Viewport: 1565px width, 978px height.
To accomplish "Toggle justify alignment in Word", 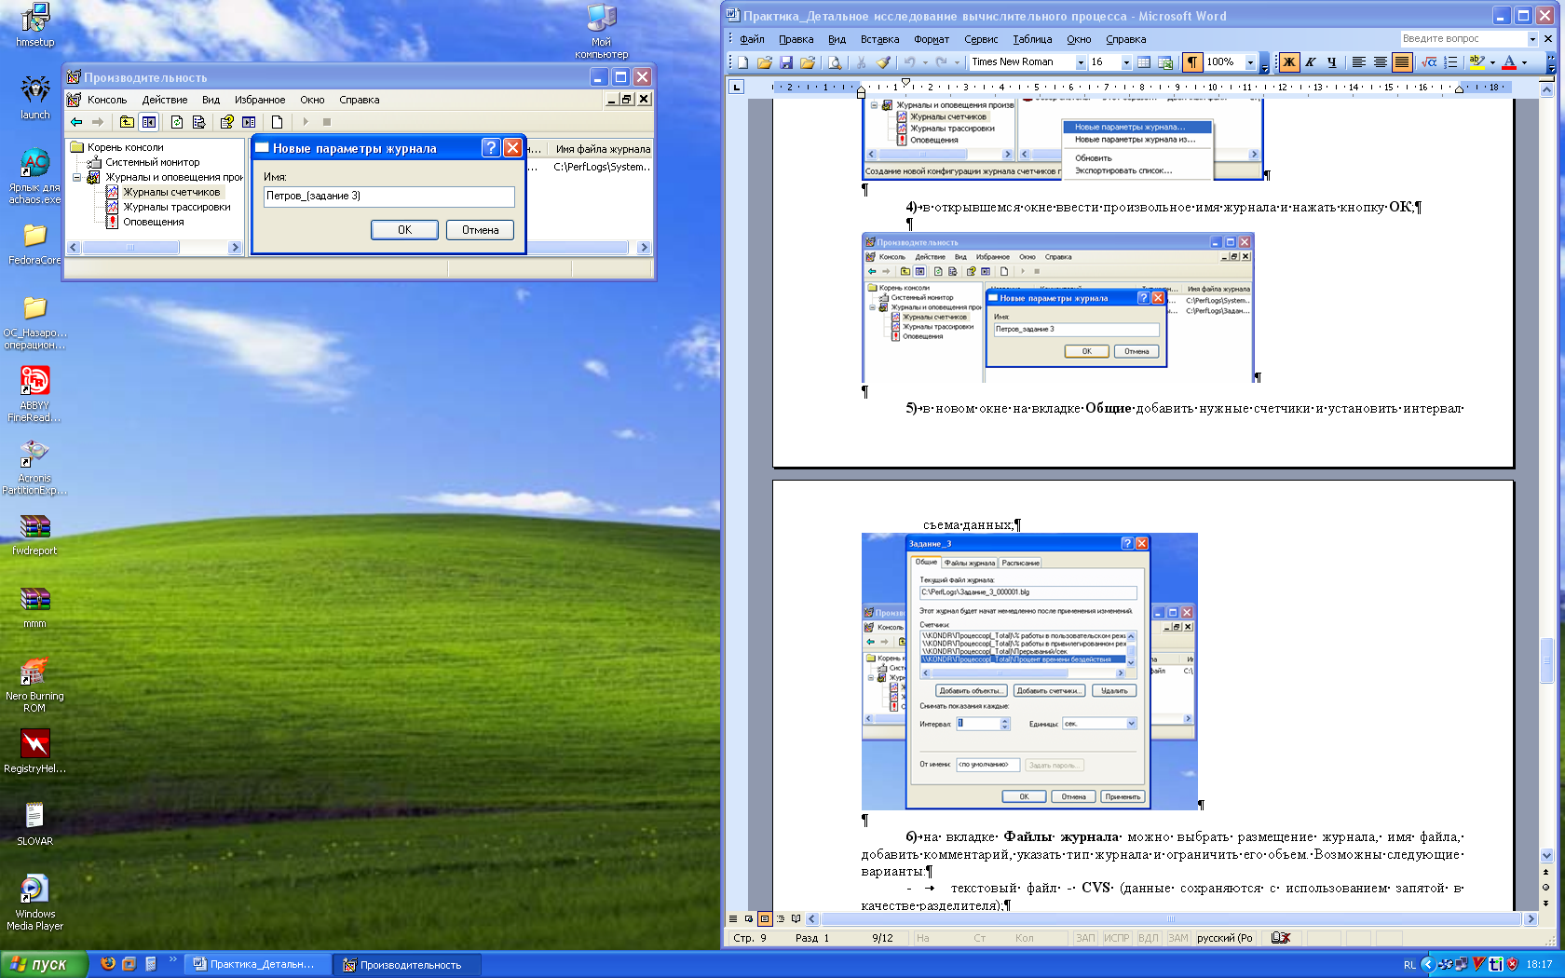I will [1402, 62].
